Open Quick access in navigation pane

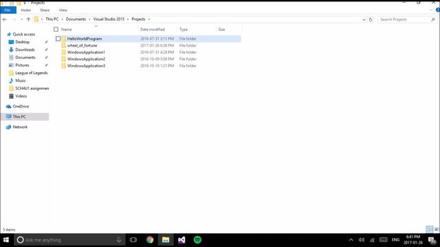(24, 34)
